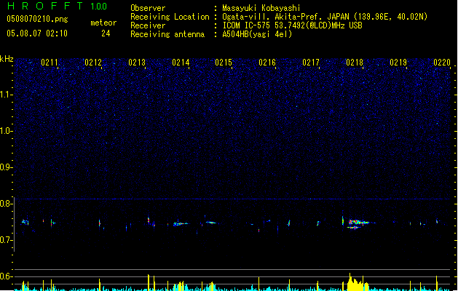Click the 0219 time marker
Image resolution: width=458 pixels, height=291 pixels.
398,63
